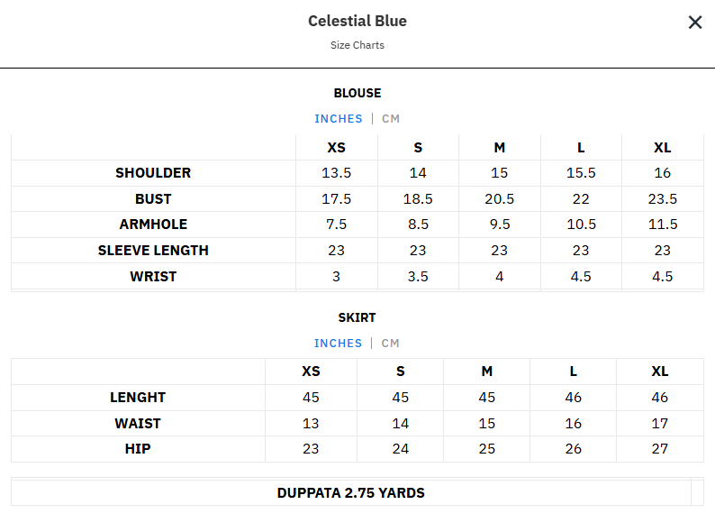The width and height of the screenshot is (715, 532).
Task: Select the BUST row label
Action: [x=153, y=199]
